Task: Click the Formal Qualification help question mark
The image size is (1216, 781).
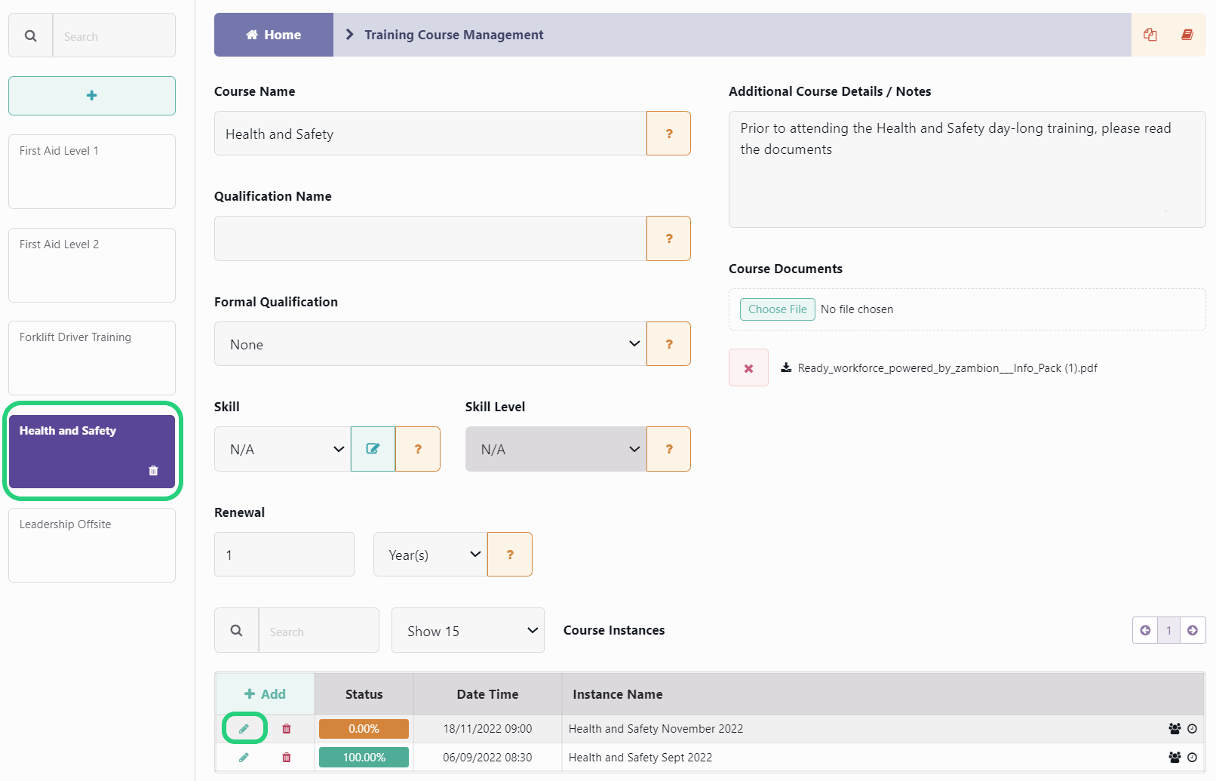Action: pyautogui.click(x=668, y=344)
